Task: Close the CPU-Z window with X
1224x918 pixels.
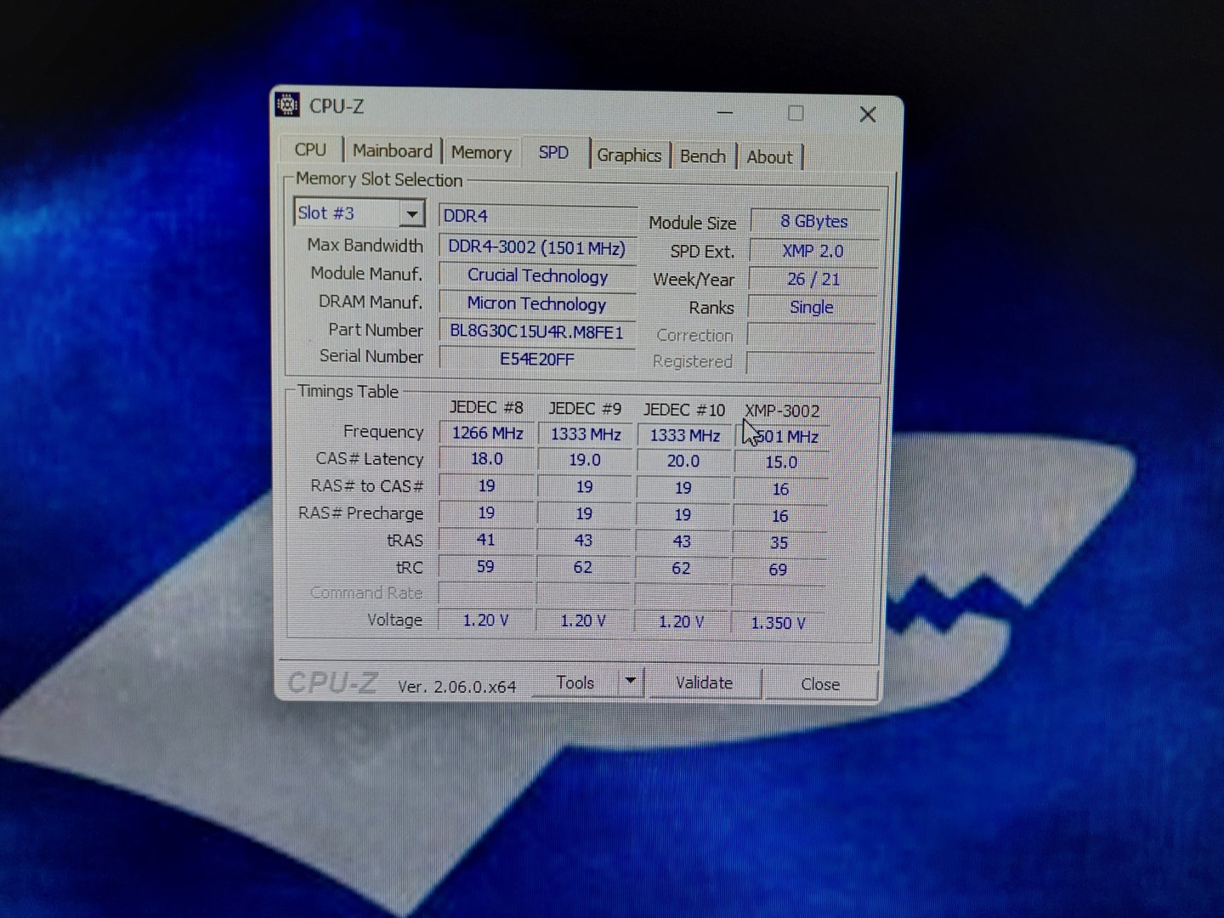Action: point(868,114)
